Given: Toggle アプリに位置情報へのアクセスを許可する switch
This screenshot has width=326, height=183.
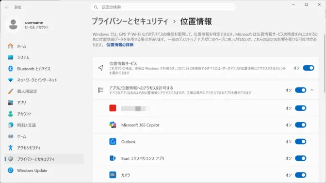Looking at the screenshot, I should pyautogui.click(x=300, y=90).
